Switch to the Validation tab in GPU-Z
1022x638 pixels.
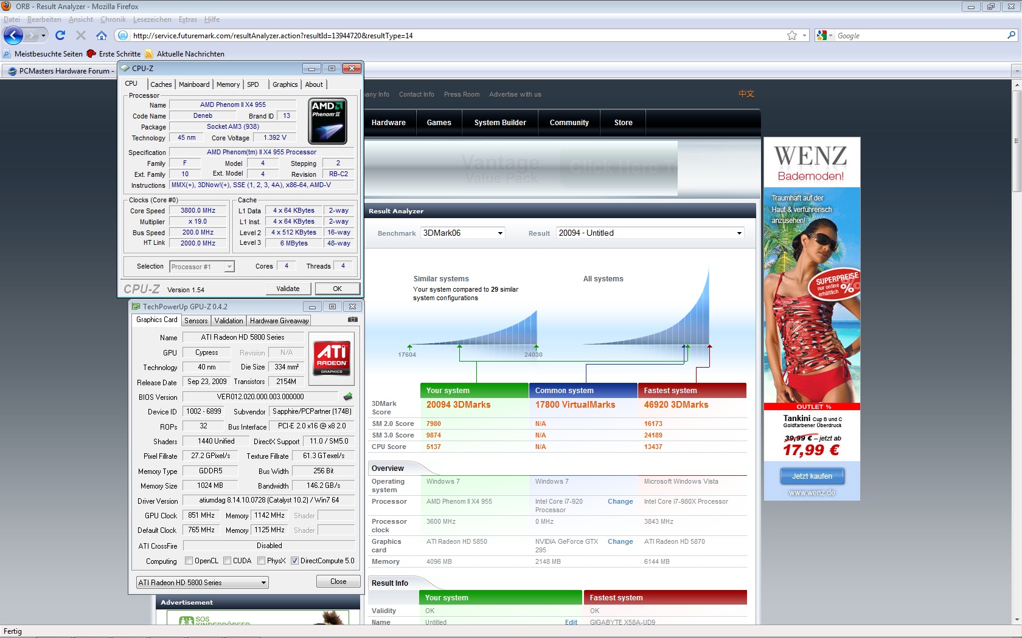(x=229, y=320)
